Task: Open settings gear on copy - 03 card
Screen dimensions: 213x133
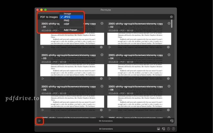Action: [101, 78]
